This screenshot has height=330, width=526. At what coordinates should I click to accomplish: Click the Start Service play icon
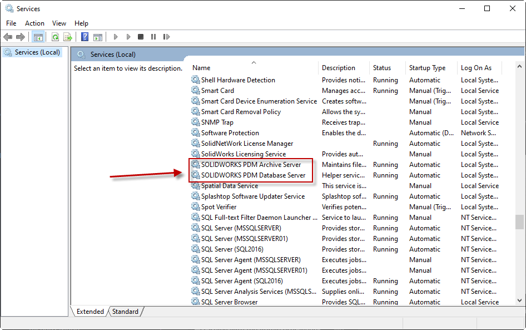pyautogui.click(x=116, y=37)
